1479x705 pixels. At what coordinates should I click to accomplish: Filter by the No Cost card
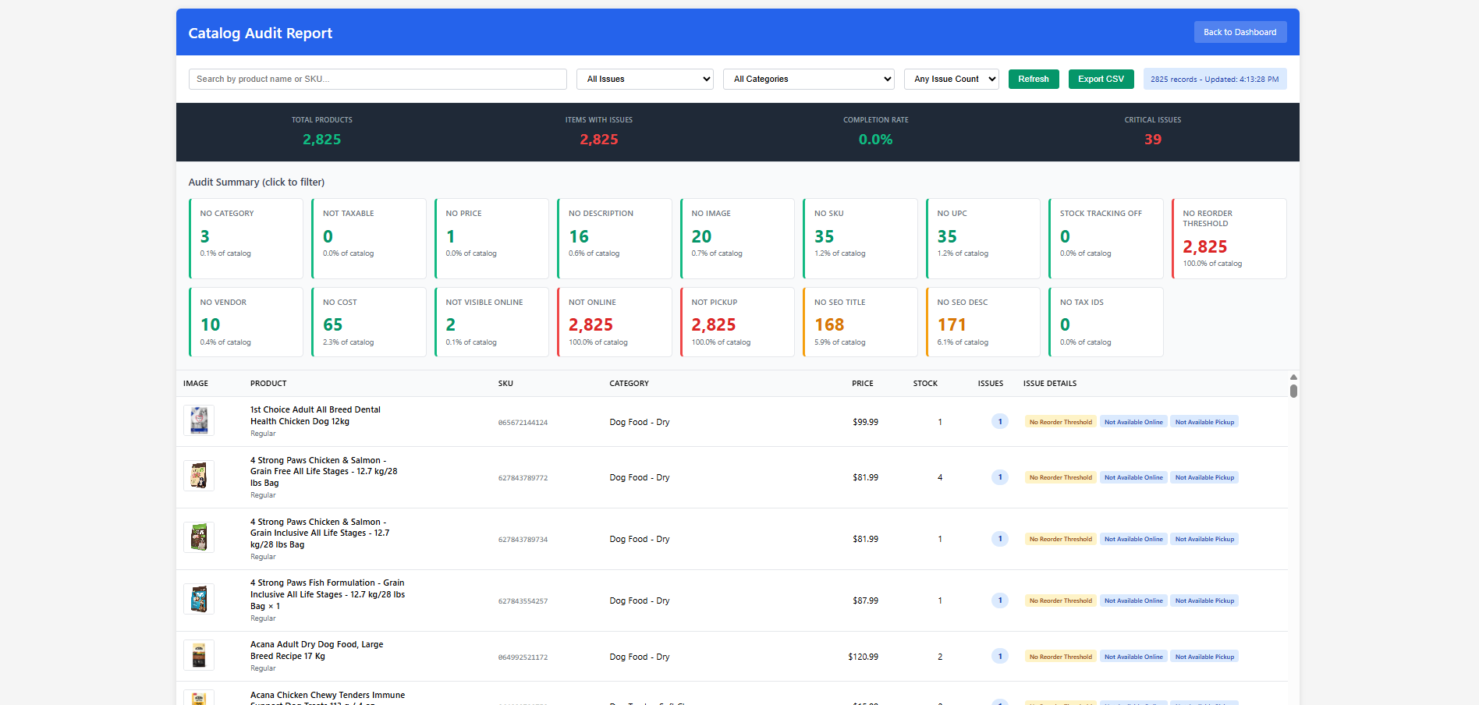[x=369, y=322]
